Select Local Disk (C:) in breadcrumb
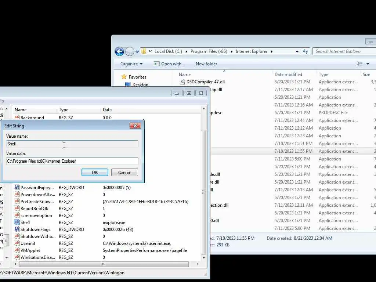 click(x=168, y=51)
